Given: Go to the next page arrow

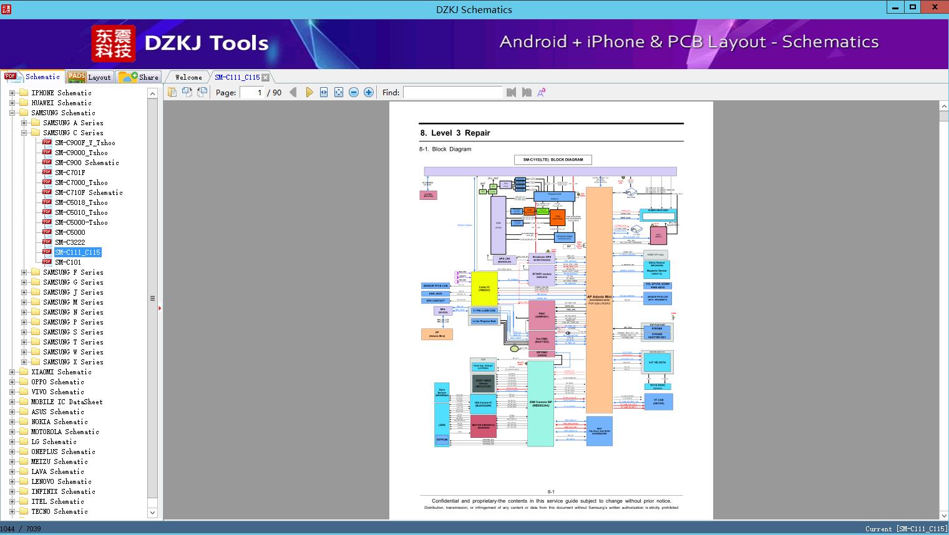Looking at the screenshot, I should (x=309, y=92).
